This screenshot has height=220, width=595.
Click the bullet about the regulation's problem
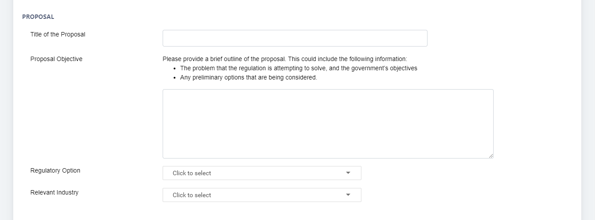(x=298, y=69)
